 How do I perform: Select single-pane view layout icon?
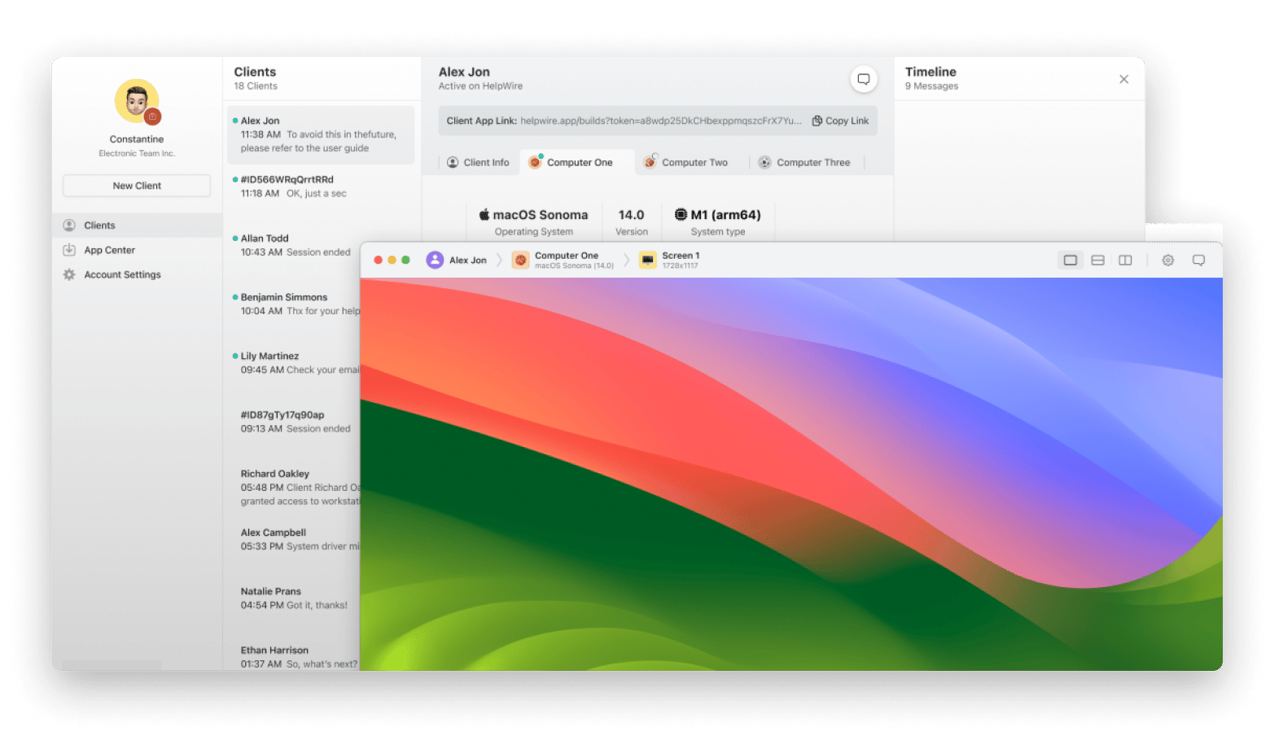point(1070,261)
